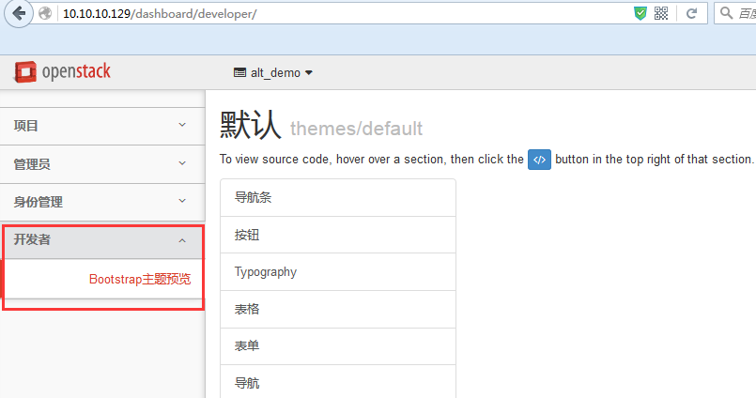Image resolution: width=756 pixels, height=398 pixels.
Task: Reload the page with refresh icon
Action: click(691, 13)
